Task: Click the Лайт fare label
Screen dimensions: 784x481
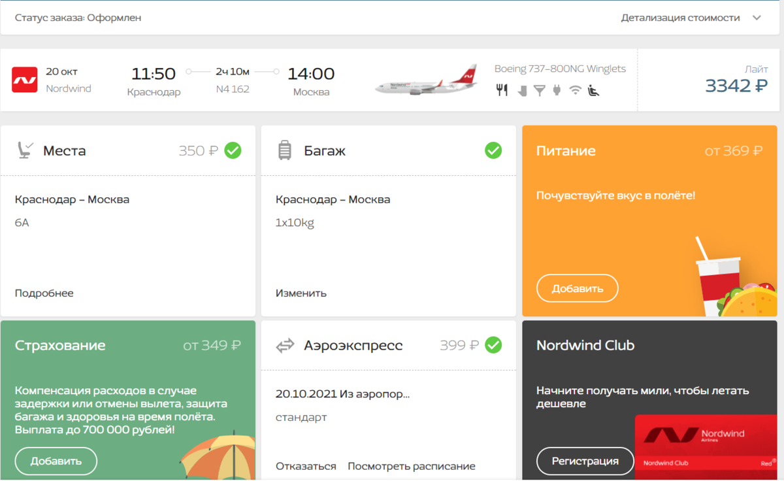Action: pos(756,68)
